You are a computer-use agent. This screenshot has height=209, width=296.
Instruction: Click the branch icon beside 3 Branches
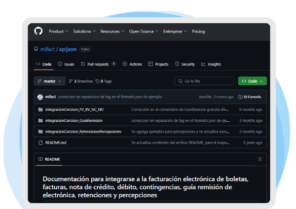[71, 81]
